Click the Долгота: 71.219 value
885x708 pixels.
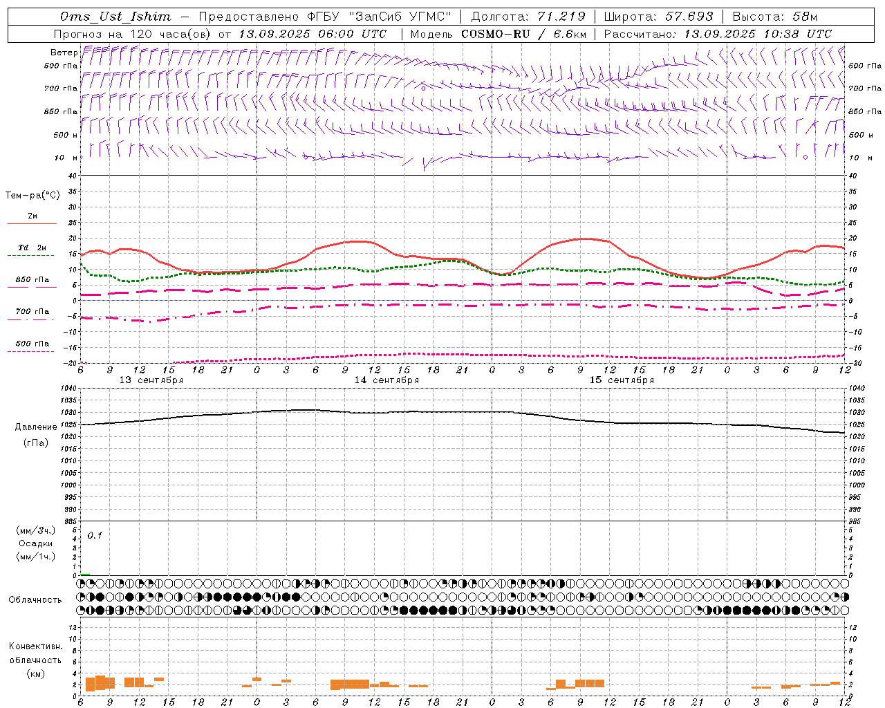528,17
